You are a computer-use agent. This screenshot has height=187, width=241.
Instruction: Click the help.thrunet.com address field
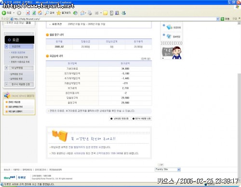pyautogui.click(x=113, y=19)
